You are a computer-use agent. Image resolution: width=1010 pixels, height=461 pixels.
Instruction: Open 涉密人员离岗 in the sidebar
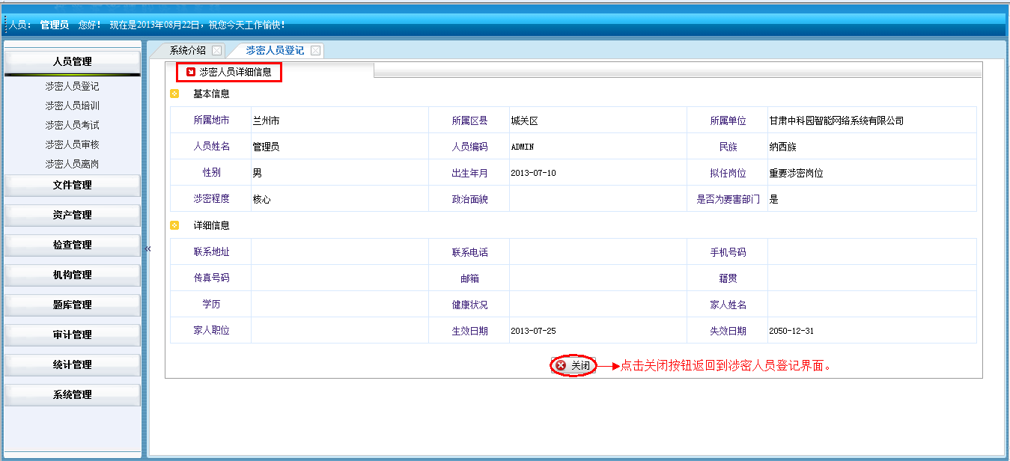tap(73, 164)
